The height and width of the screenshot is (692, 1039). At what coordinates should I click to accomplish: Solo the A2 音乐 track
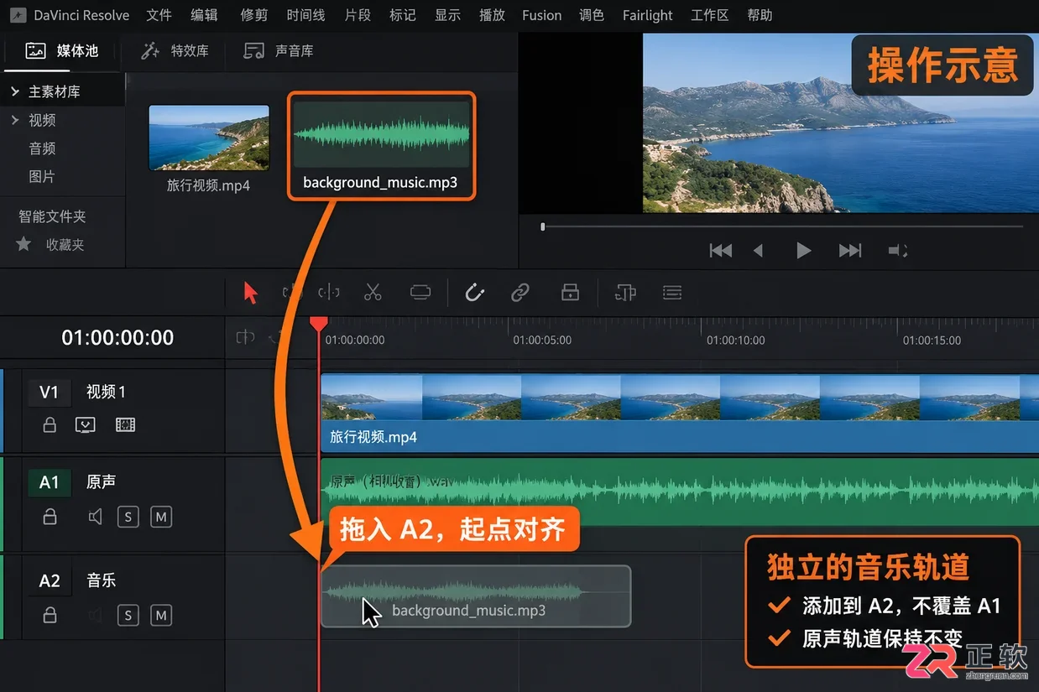point(128,616)
